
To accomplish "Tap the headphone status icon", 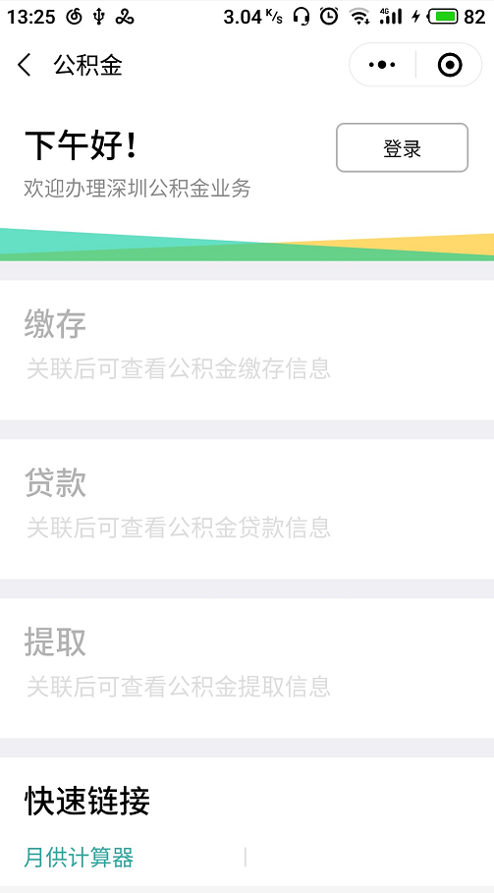I will tap(302, 17).
